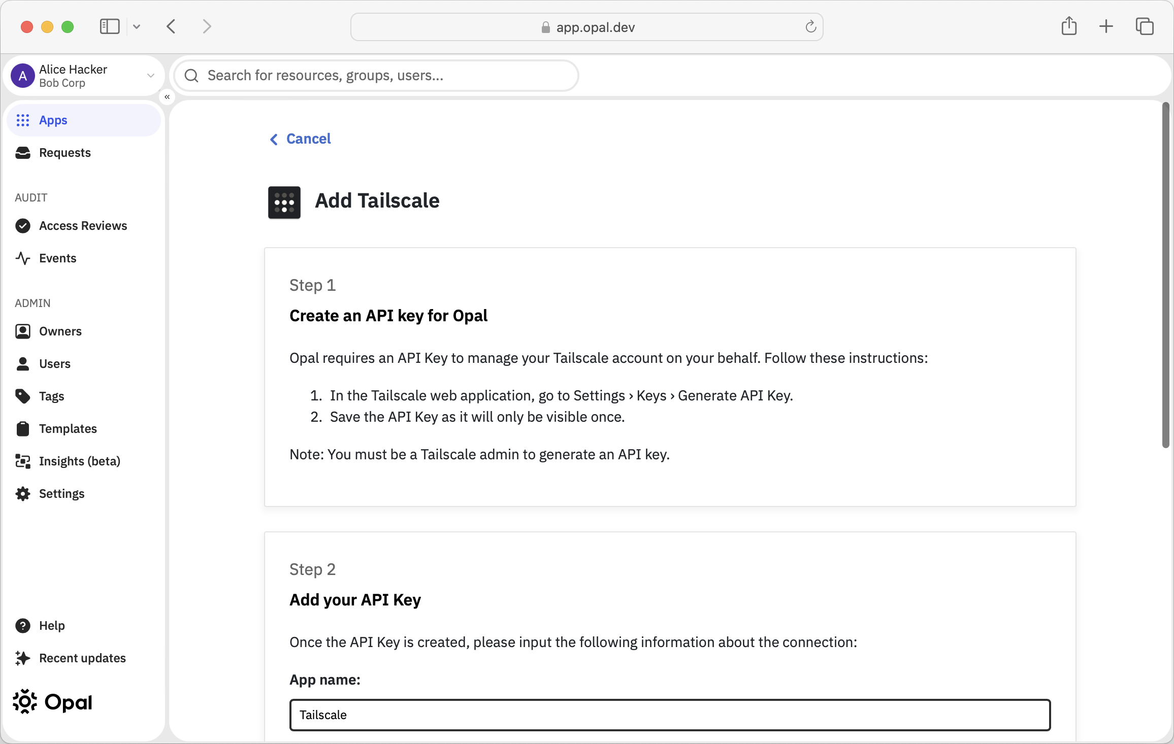The height and width of the screenshot is (744, 1174).
Task: Go back with the browser back arrow
Action: click(x=171, y=26)
